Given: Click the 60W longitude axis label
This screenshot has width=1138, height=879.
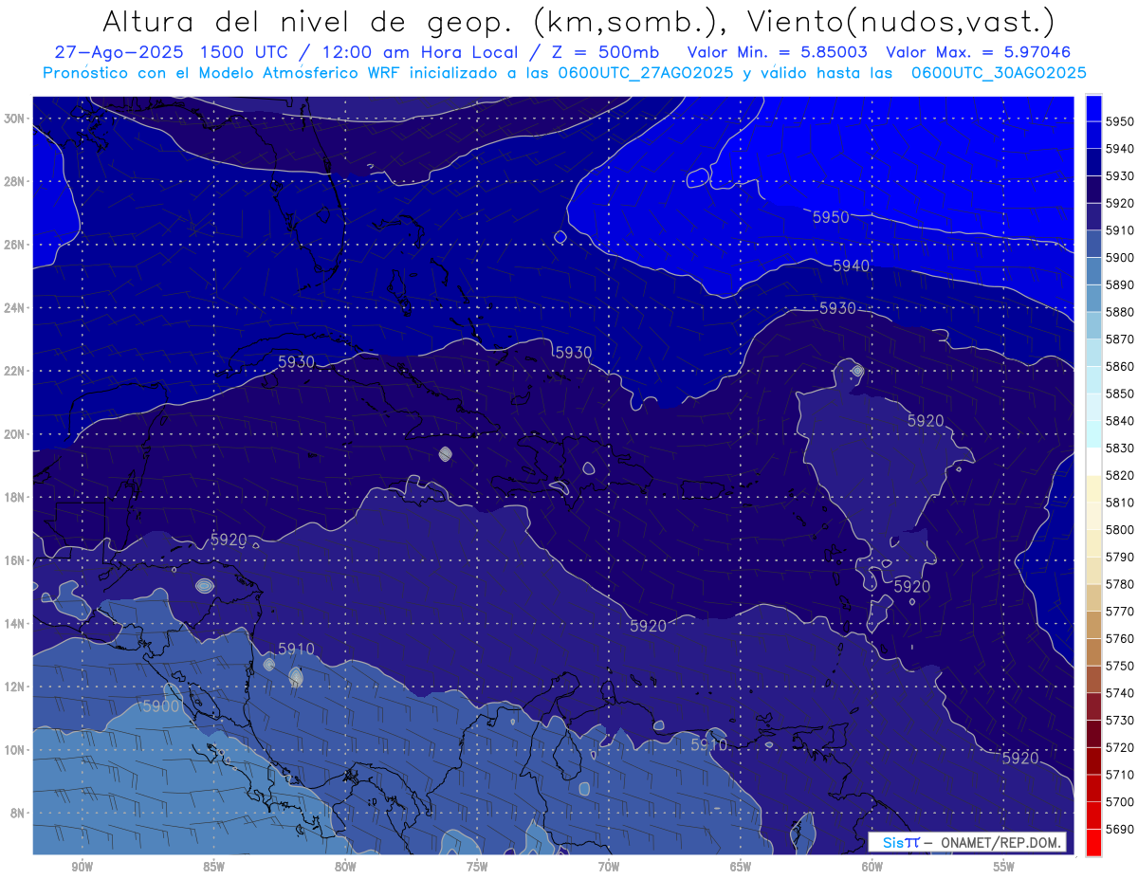Looking at the screenshot, I should click(872, 867).
